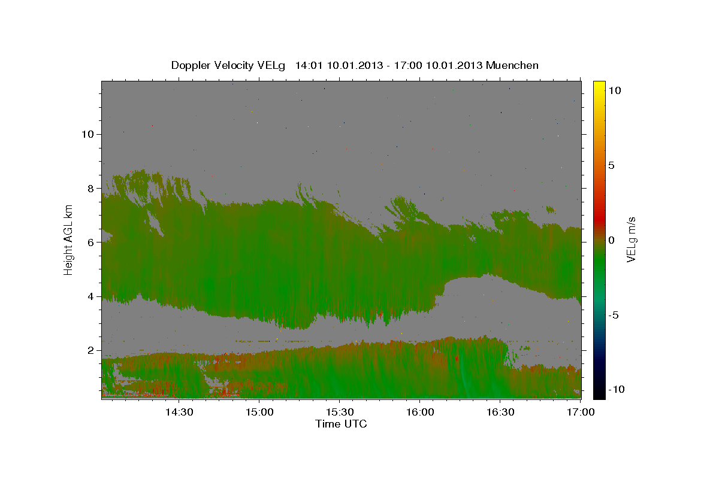Click the 16:30 time tick label
The image size is (719, 479).
pos(500,413)
